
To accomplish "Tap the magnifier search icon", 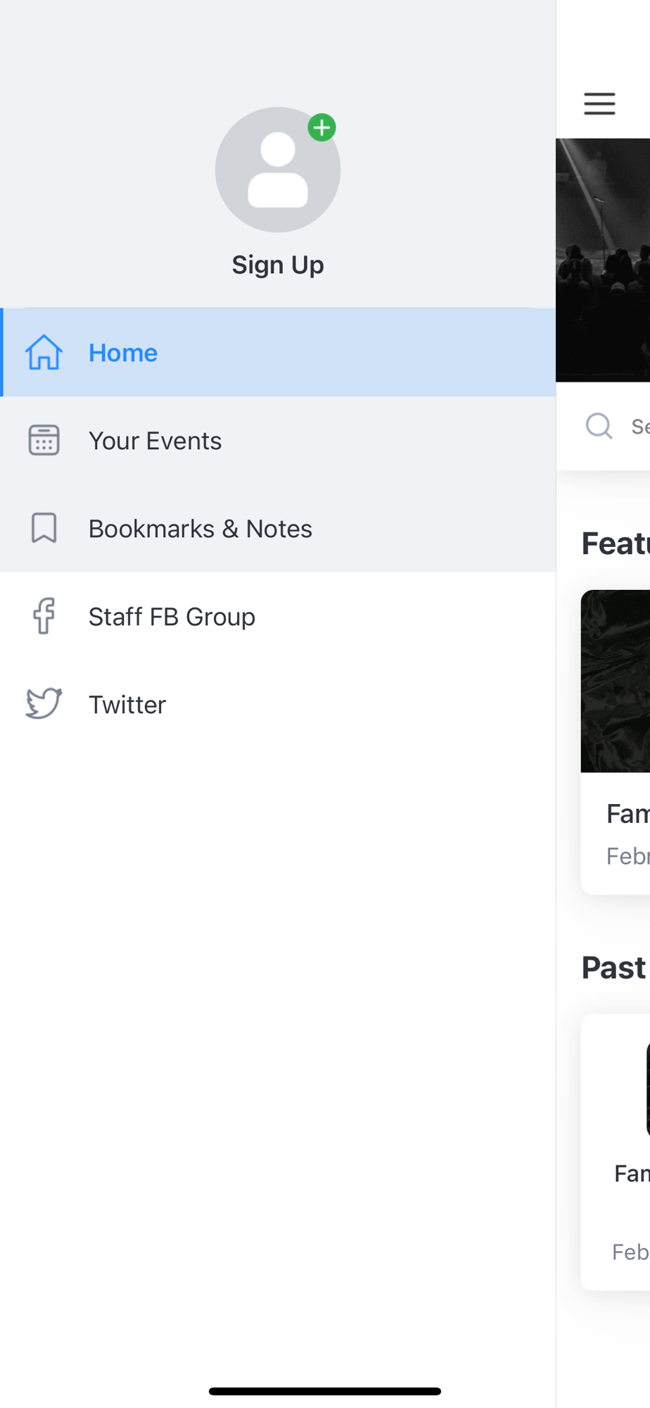I will 599,425.
